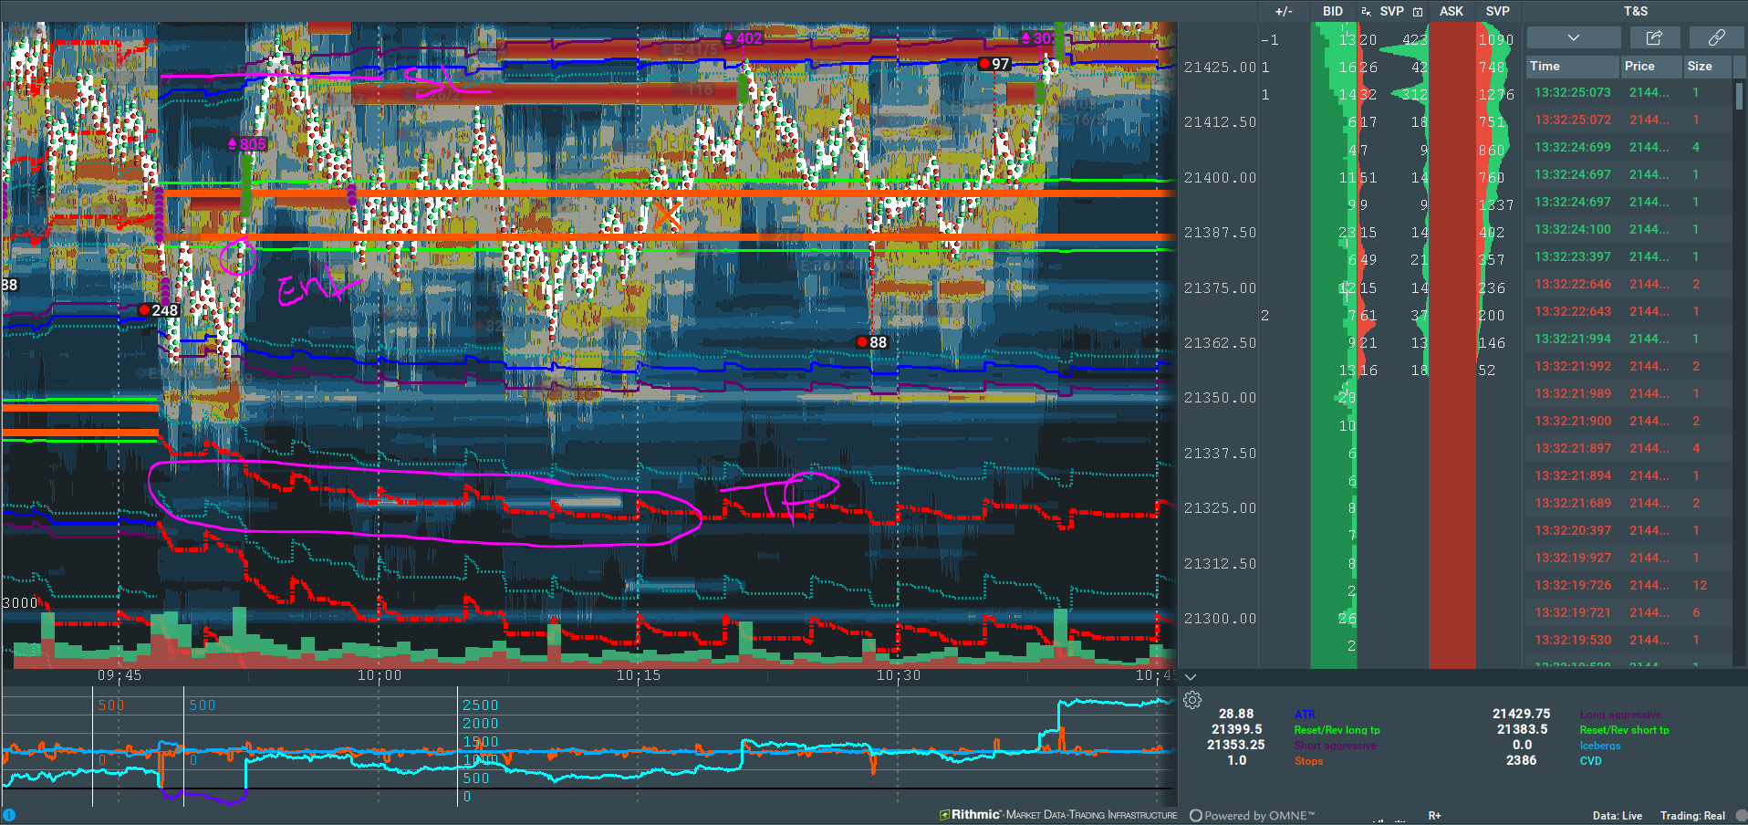This screenshot has width=1748, height=825.
Task: Select Long aggressive legend label
Action: tap(1620, 715)
